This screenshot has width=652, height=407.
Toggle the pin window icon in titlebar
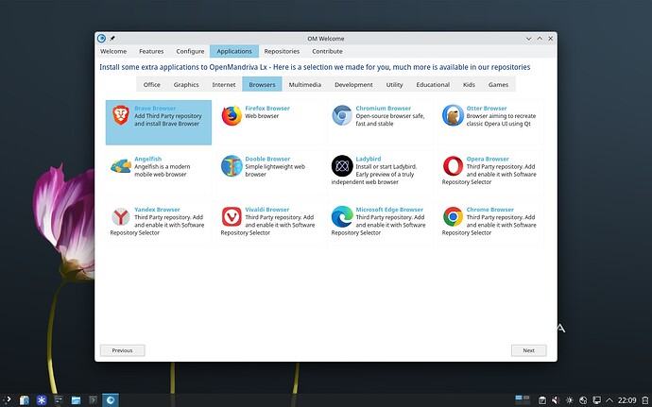(x=112, y=39)
